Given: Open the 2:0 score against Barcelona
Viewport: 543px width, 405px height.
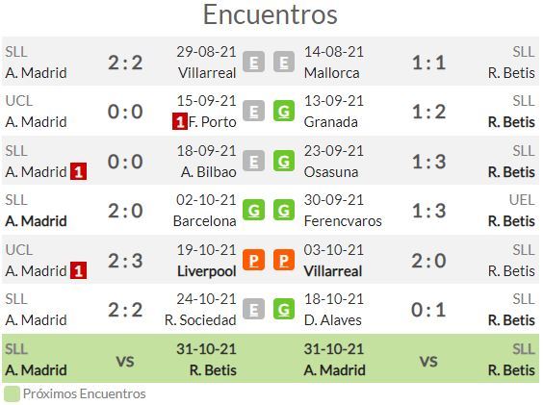Looking at the screenshot, I should 125,211.
